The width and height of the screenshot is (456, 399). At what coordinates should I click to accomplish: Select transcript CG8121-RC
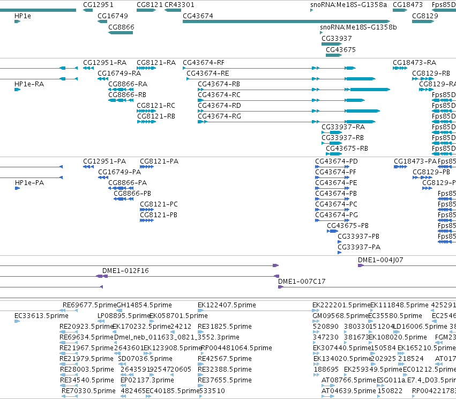pyautogui.click(x=146, y=111)
